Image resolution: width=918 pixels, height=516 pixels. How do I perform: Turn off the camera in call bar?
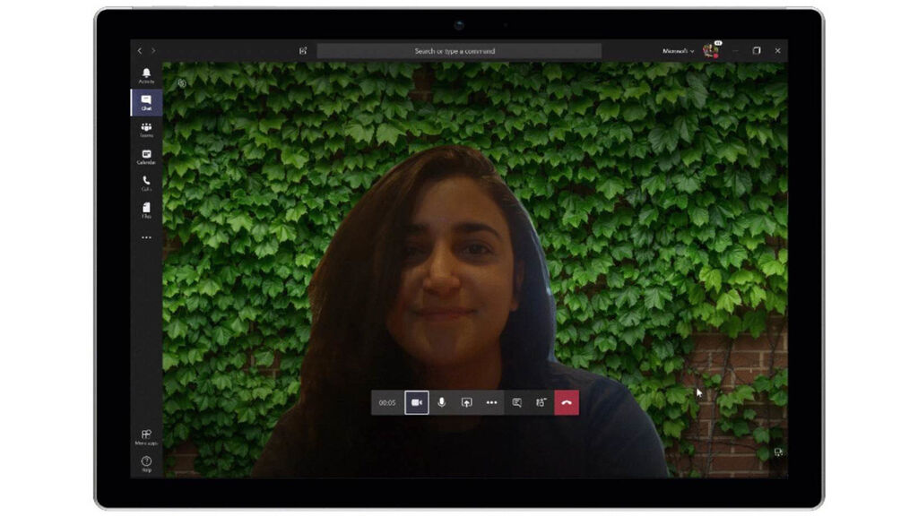tap(417, 403)
